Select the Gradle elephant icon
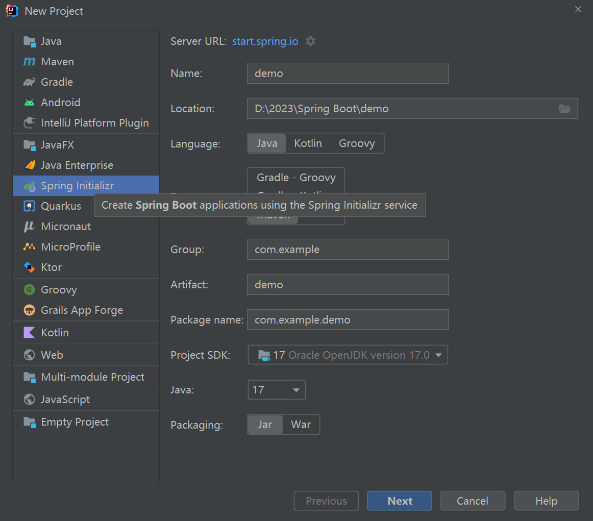 point(30,82)
